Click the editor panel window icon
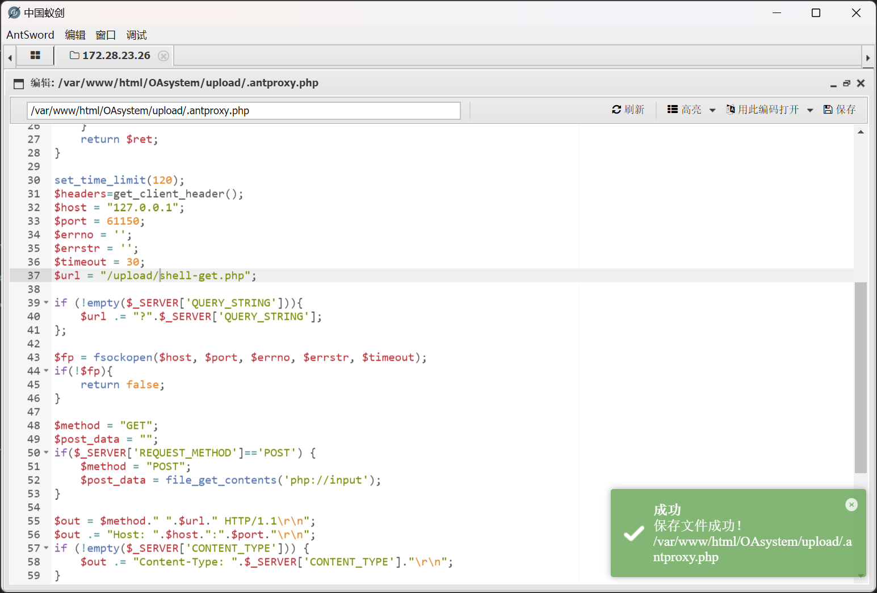Image resolution: width=877 pixels, height=593 pixels. (x=19, y=83)
